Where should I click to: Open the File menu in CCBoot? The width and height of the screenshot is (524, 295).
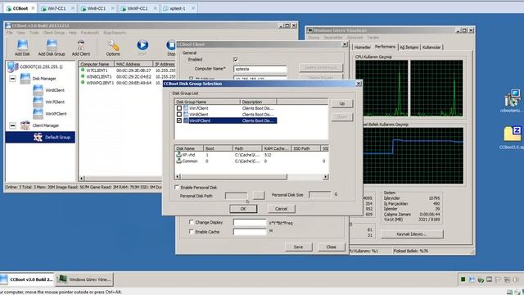9,33
